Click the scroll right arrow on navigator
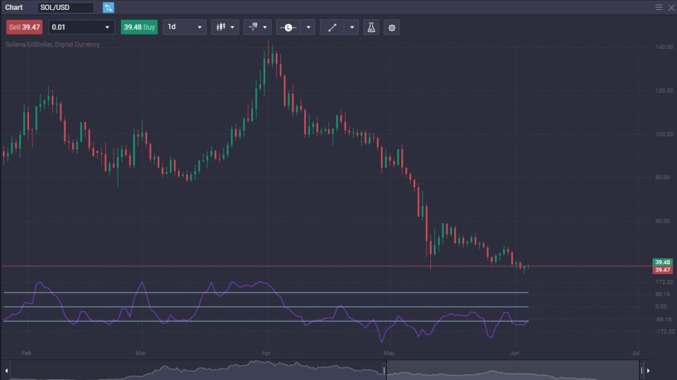 pyautogui.click(x=649, y=370)
